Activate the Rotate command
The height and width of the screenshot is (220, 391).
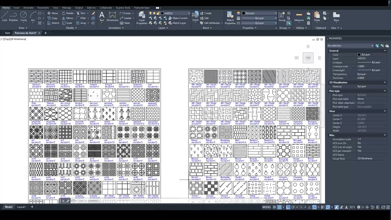click(x=68, y=13)
